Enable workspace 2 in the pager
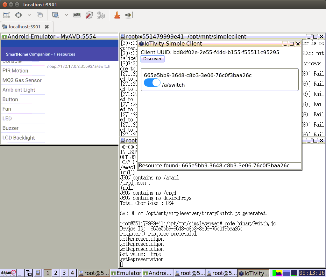The height and width of the screenshot is (277, 326). (x=56, y=273)
